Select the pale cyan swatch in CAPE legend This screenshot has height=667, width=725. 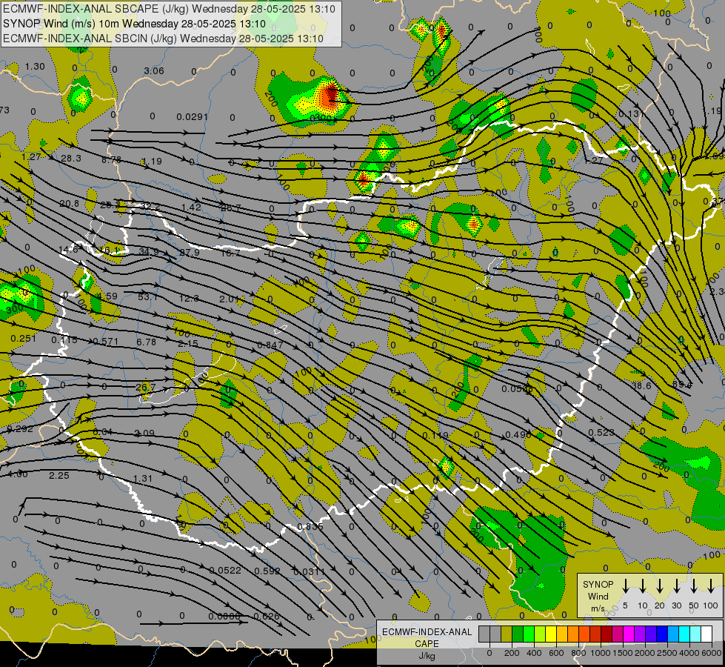(695, 634)
